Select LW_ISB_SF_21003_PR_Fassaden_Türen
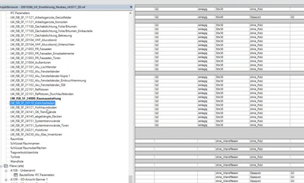304x183 pixels. (35, 58)
